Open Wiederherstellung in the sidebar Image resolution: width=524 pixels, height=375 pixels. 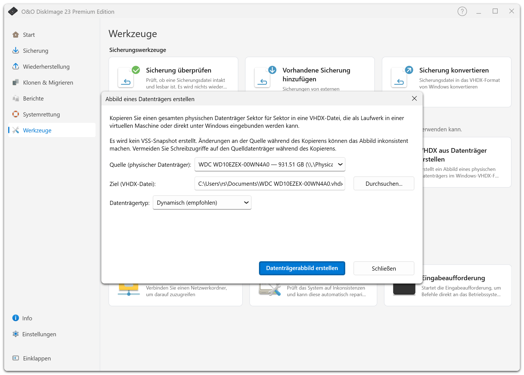52,67
